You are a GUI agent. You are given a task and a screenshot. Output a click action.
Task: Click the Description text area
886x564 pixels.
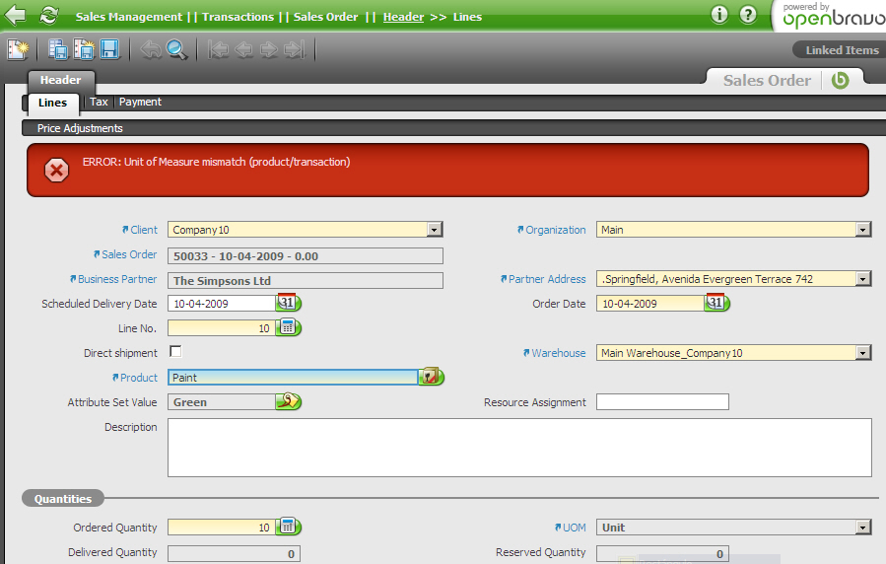(519, 448)
